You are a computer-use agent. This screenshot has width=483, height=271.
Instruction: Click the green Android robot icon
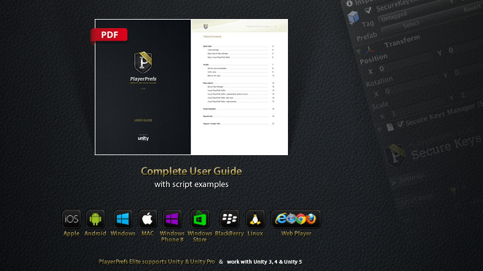click(x=95, y=219)
